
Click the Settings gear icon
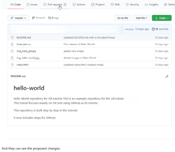tap(166, 5)
